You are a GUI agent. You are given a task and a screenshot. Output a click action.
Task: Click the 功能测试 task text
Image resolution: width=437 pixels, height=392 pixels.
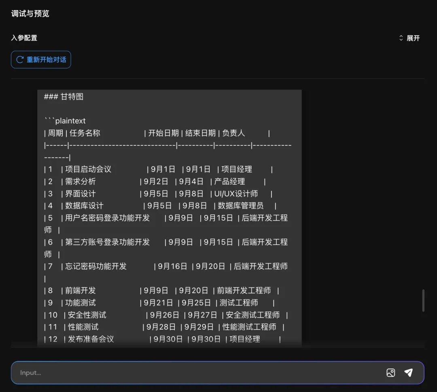pos(80,303)
